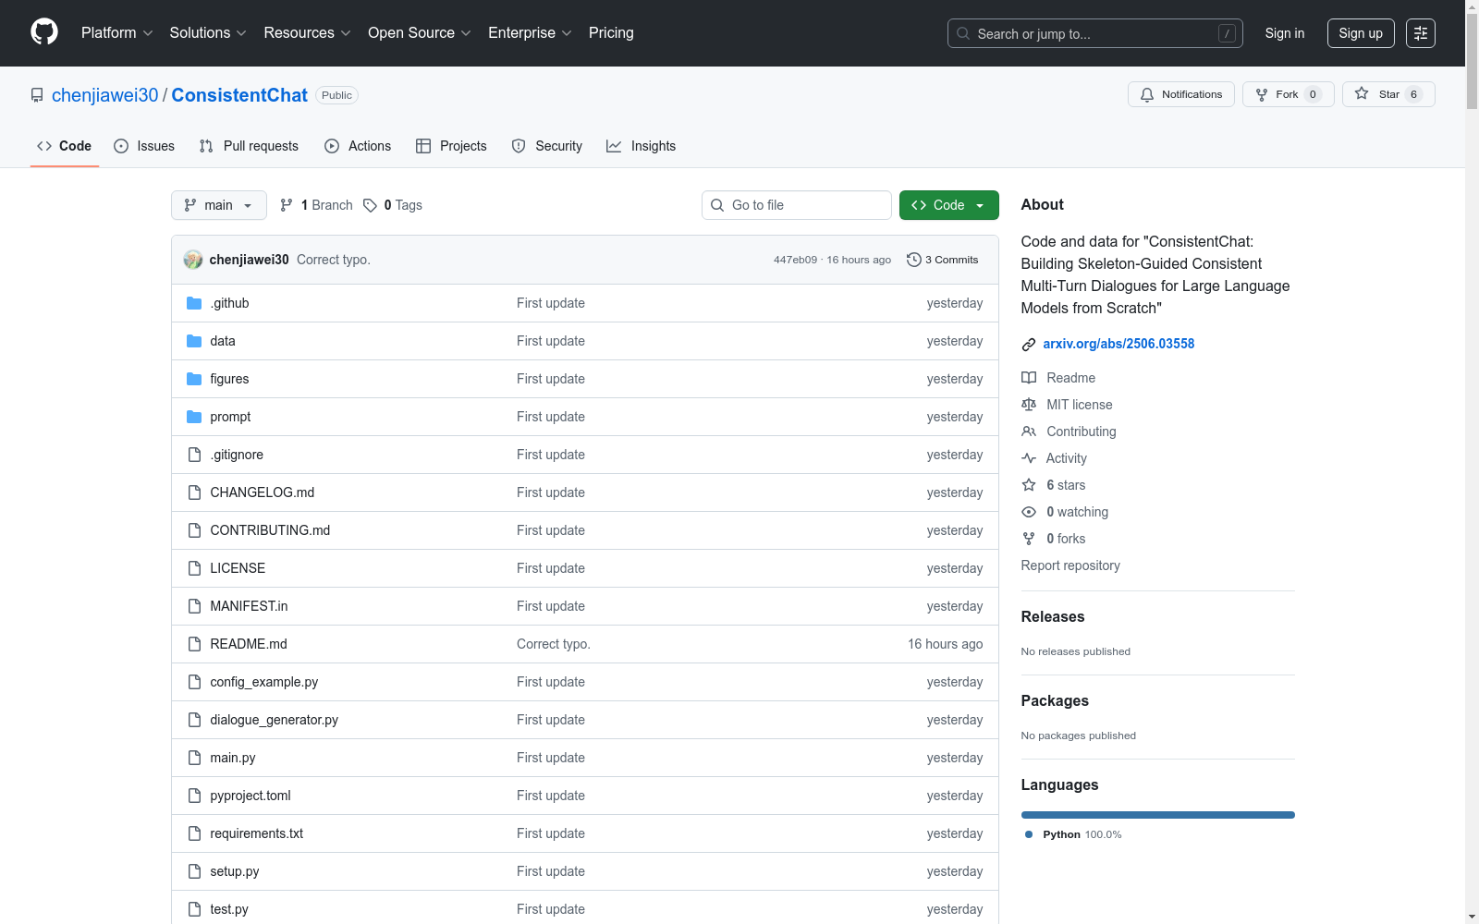Go to the Pricing page

pos(611,33)
